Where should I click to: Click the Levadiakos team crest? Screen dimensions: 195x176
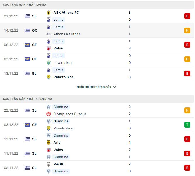coord(49,63)
